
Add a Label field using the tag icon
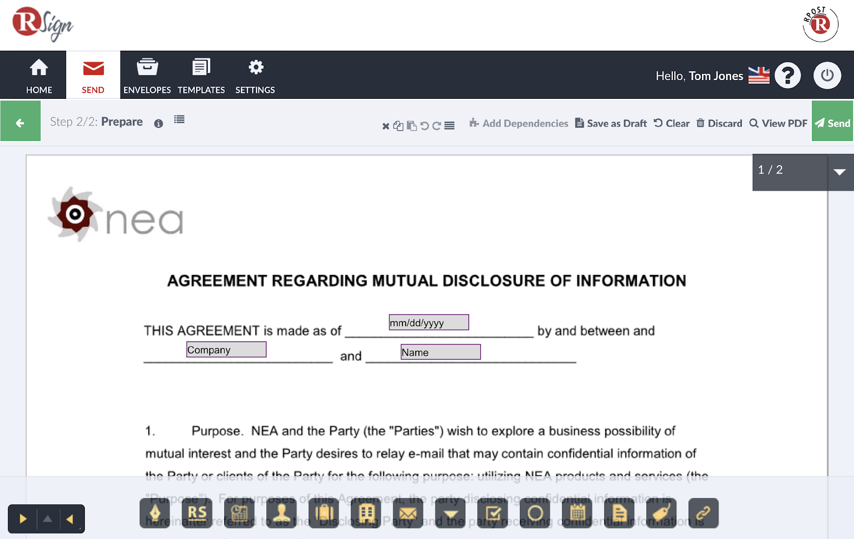click(x=661, y=513)
